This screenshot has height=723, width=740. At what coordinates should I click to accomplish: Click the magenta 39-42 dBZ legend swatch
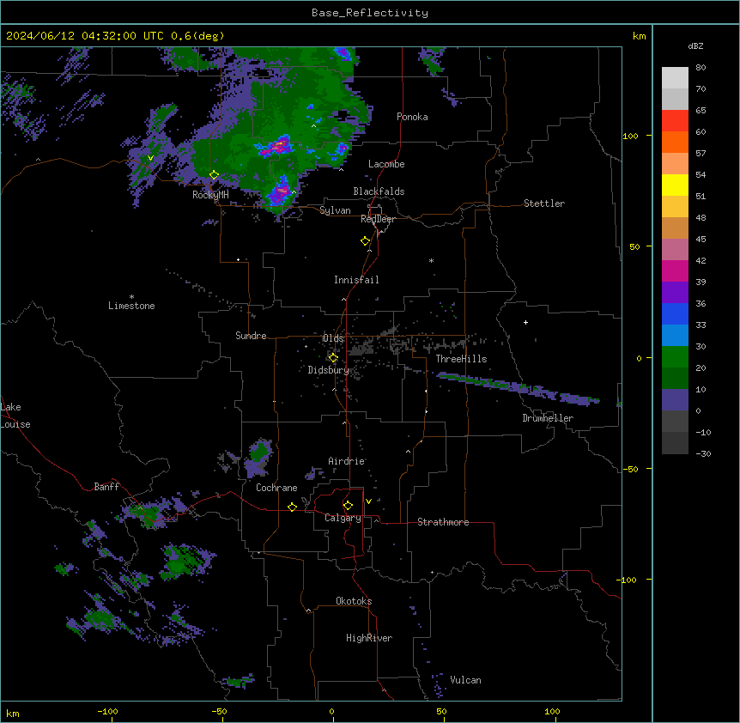click(675, 270)
